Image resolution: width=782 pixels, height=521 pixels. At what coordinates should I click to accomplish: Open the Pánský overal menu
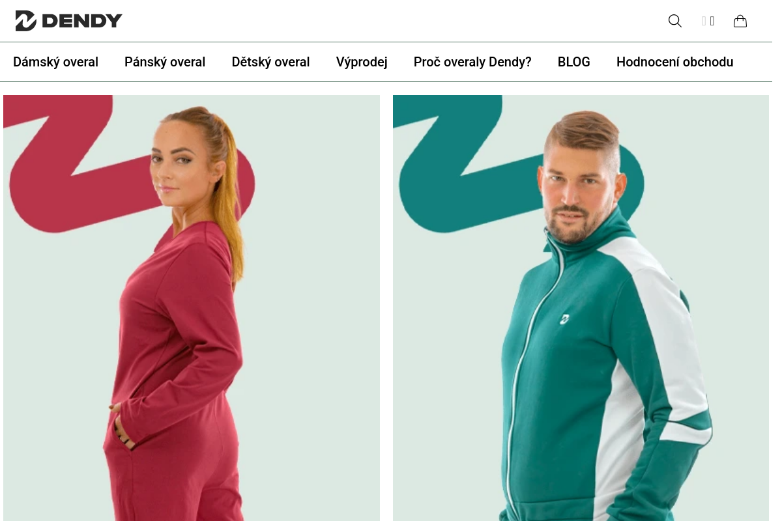pyautogui.click(x=165, y=62)
